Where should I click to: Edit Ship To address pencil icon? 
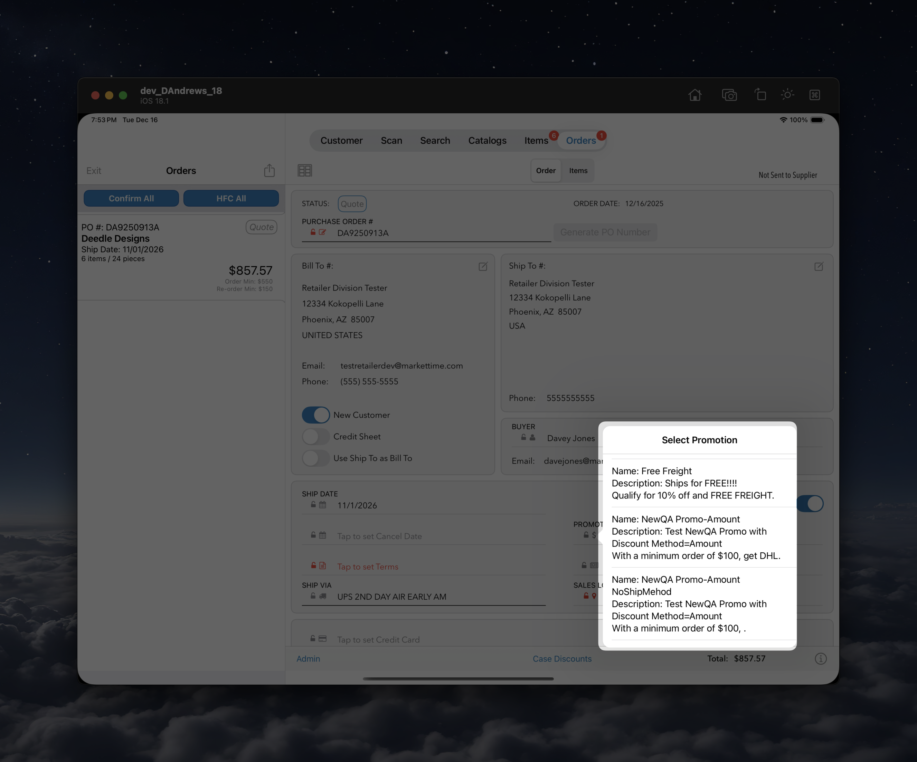click(x=819, y=266)
